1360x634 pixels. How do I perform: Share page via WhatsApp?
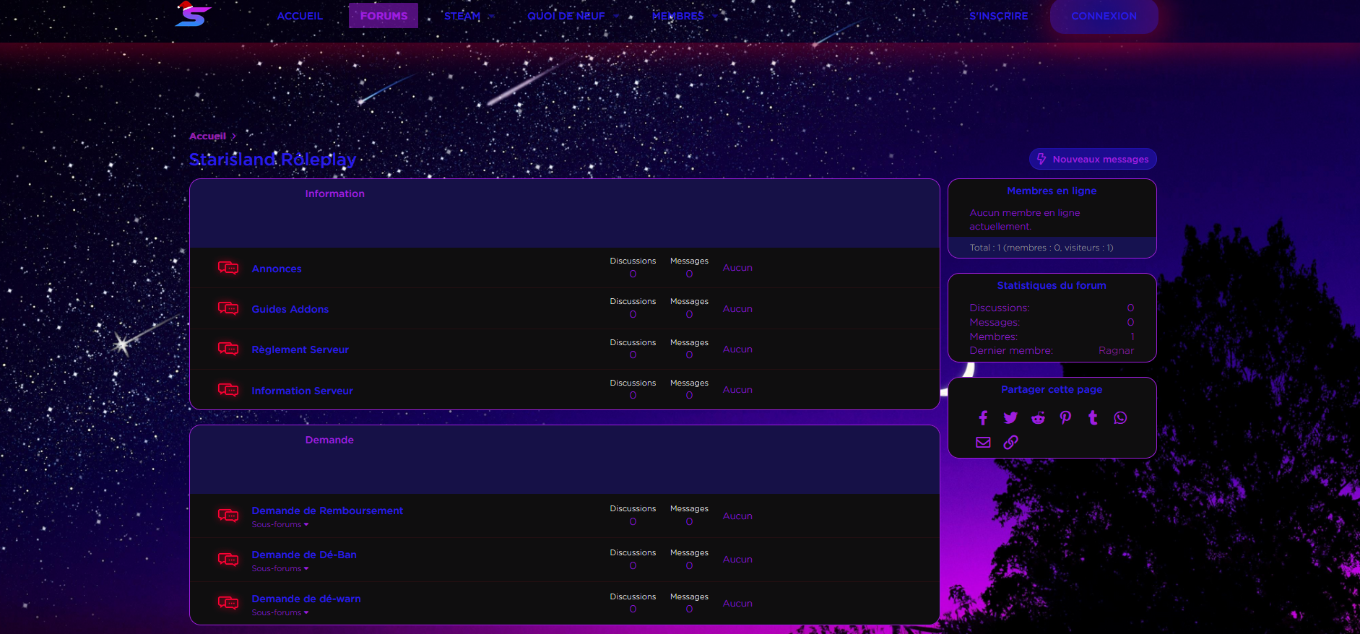1120,418
